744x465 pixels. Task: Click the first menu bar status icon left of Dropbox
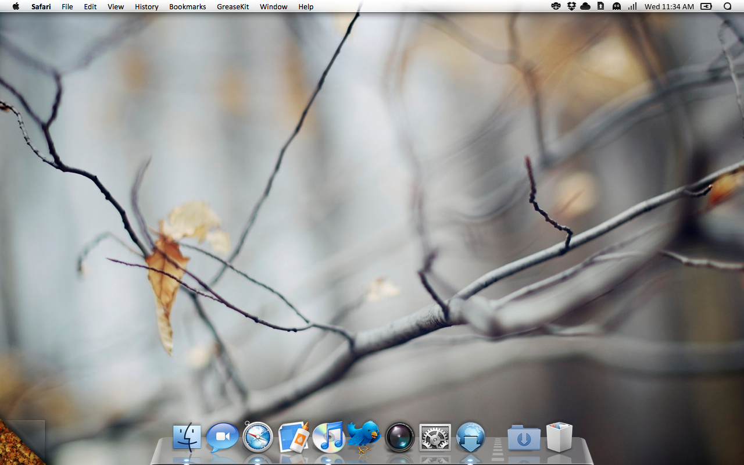(x=556, y=6)
